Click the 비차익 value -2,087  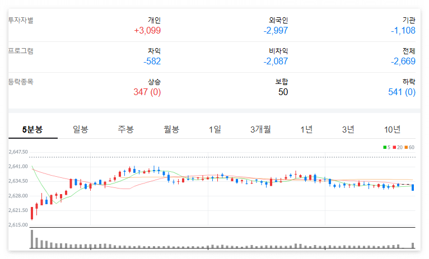coord(276,61)
